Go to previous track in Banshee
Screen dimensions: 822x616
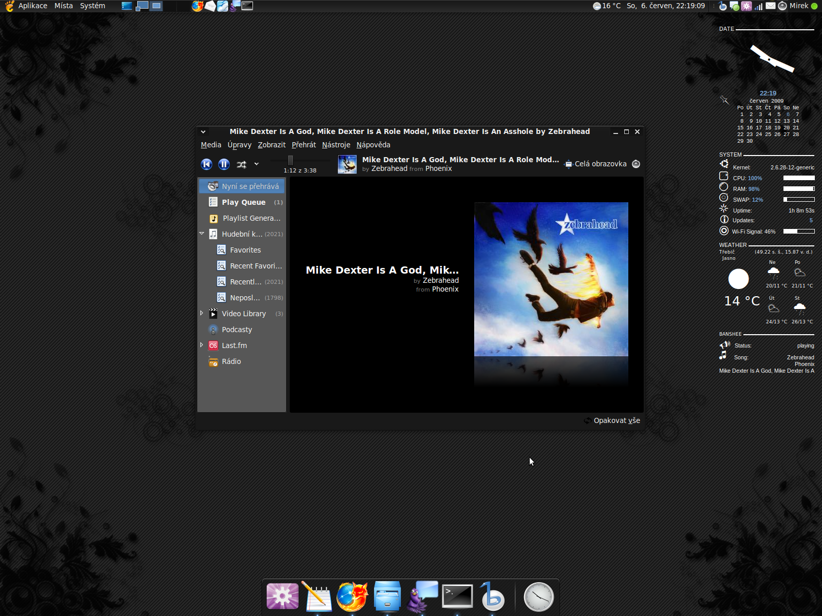tap(207, 164)
